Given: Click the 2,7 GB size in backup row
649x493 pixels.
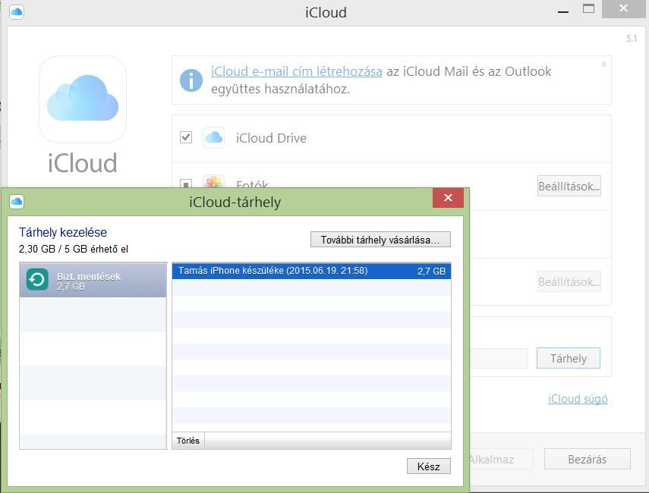Looking at the screenshot, I should click(431, 272).
